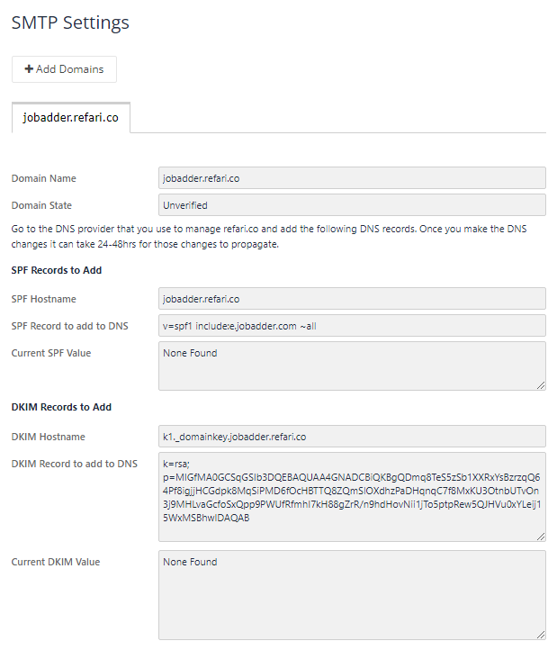Select the jobadder.refari.co tab
Viewport: 557px width, 650px height.
click(71, 118)
